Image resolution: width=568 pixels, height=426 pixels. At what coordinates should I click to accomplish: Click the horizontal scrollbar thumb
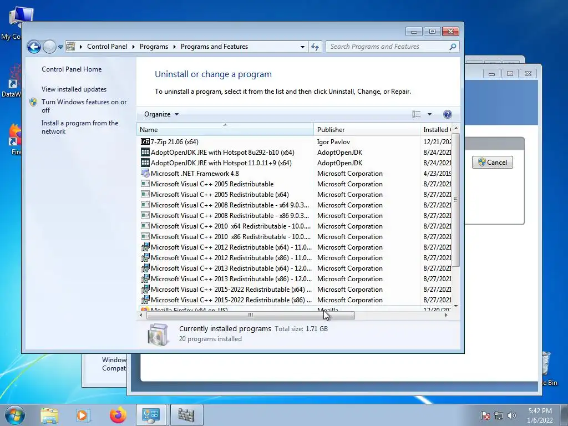pos(250,315)
